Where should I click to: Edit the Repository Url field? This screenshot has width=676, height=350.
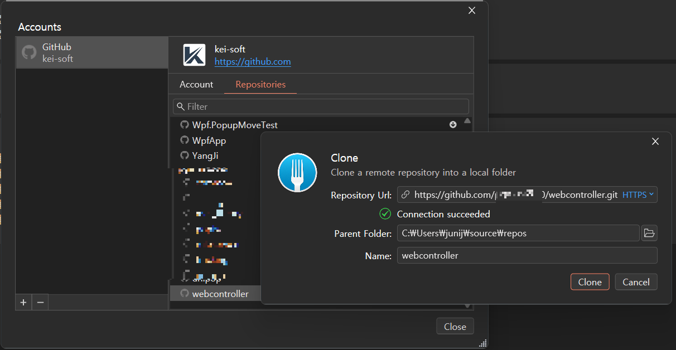click(527, 195)
